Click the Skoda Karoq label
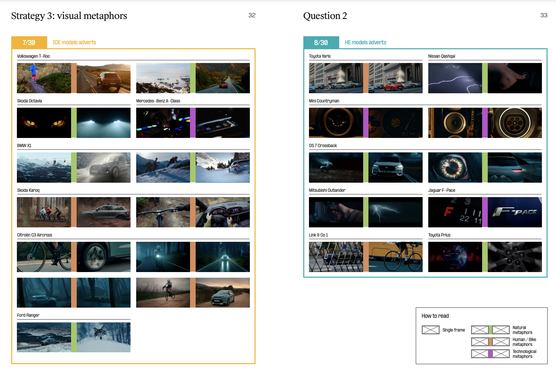Screen dimensions: 556x378 pyautogui.click(x=28, y=190)
